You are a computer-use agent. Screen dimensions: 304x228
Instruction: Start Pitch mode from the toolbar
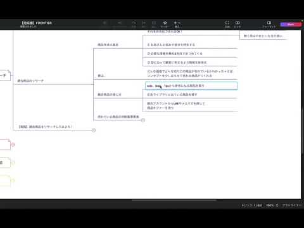[x=237, y=23]
